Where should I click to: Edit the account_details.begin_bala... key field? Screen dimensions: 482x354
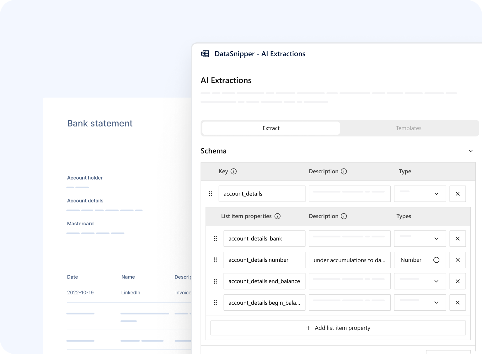(265, 303)
